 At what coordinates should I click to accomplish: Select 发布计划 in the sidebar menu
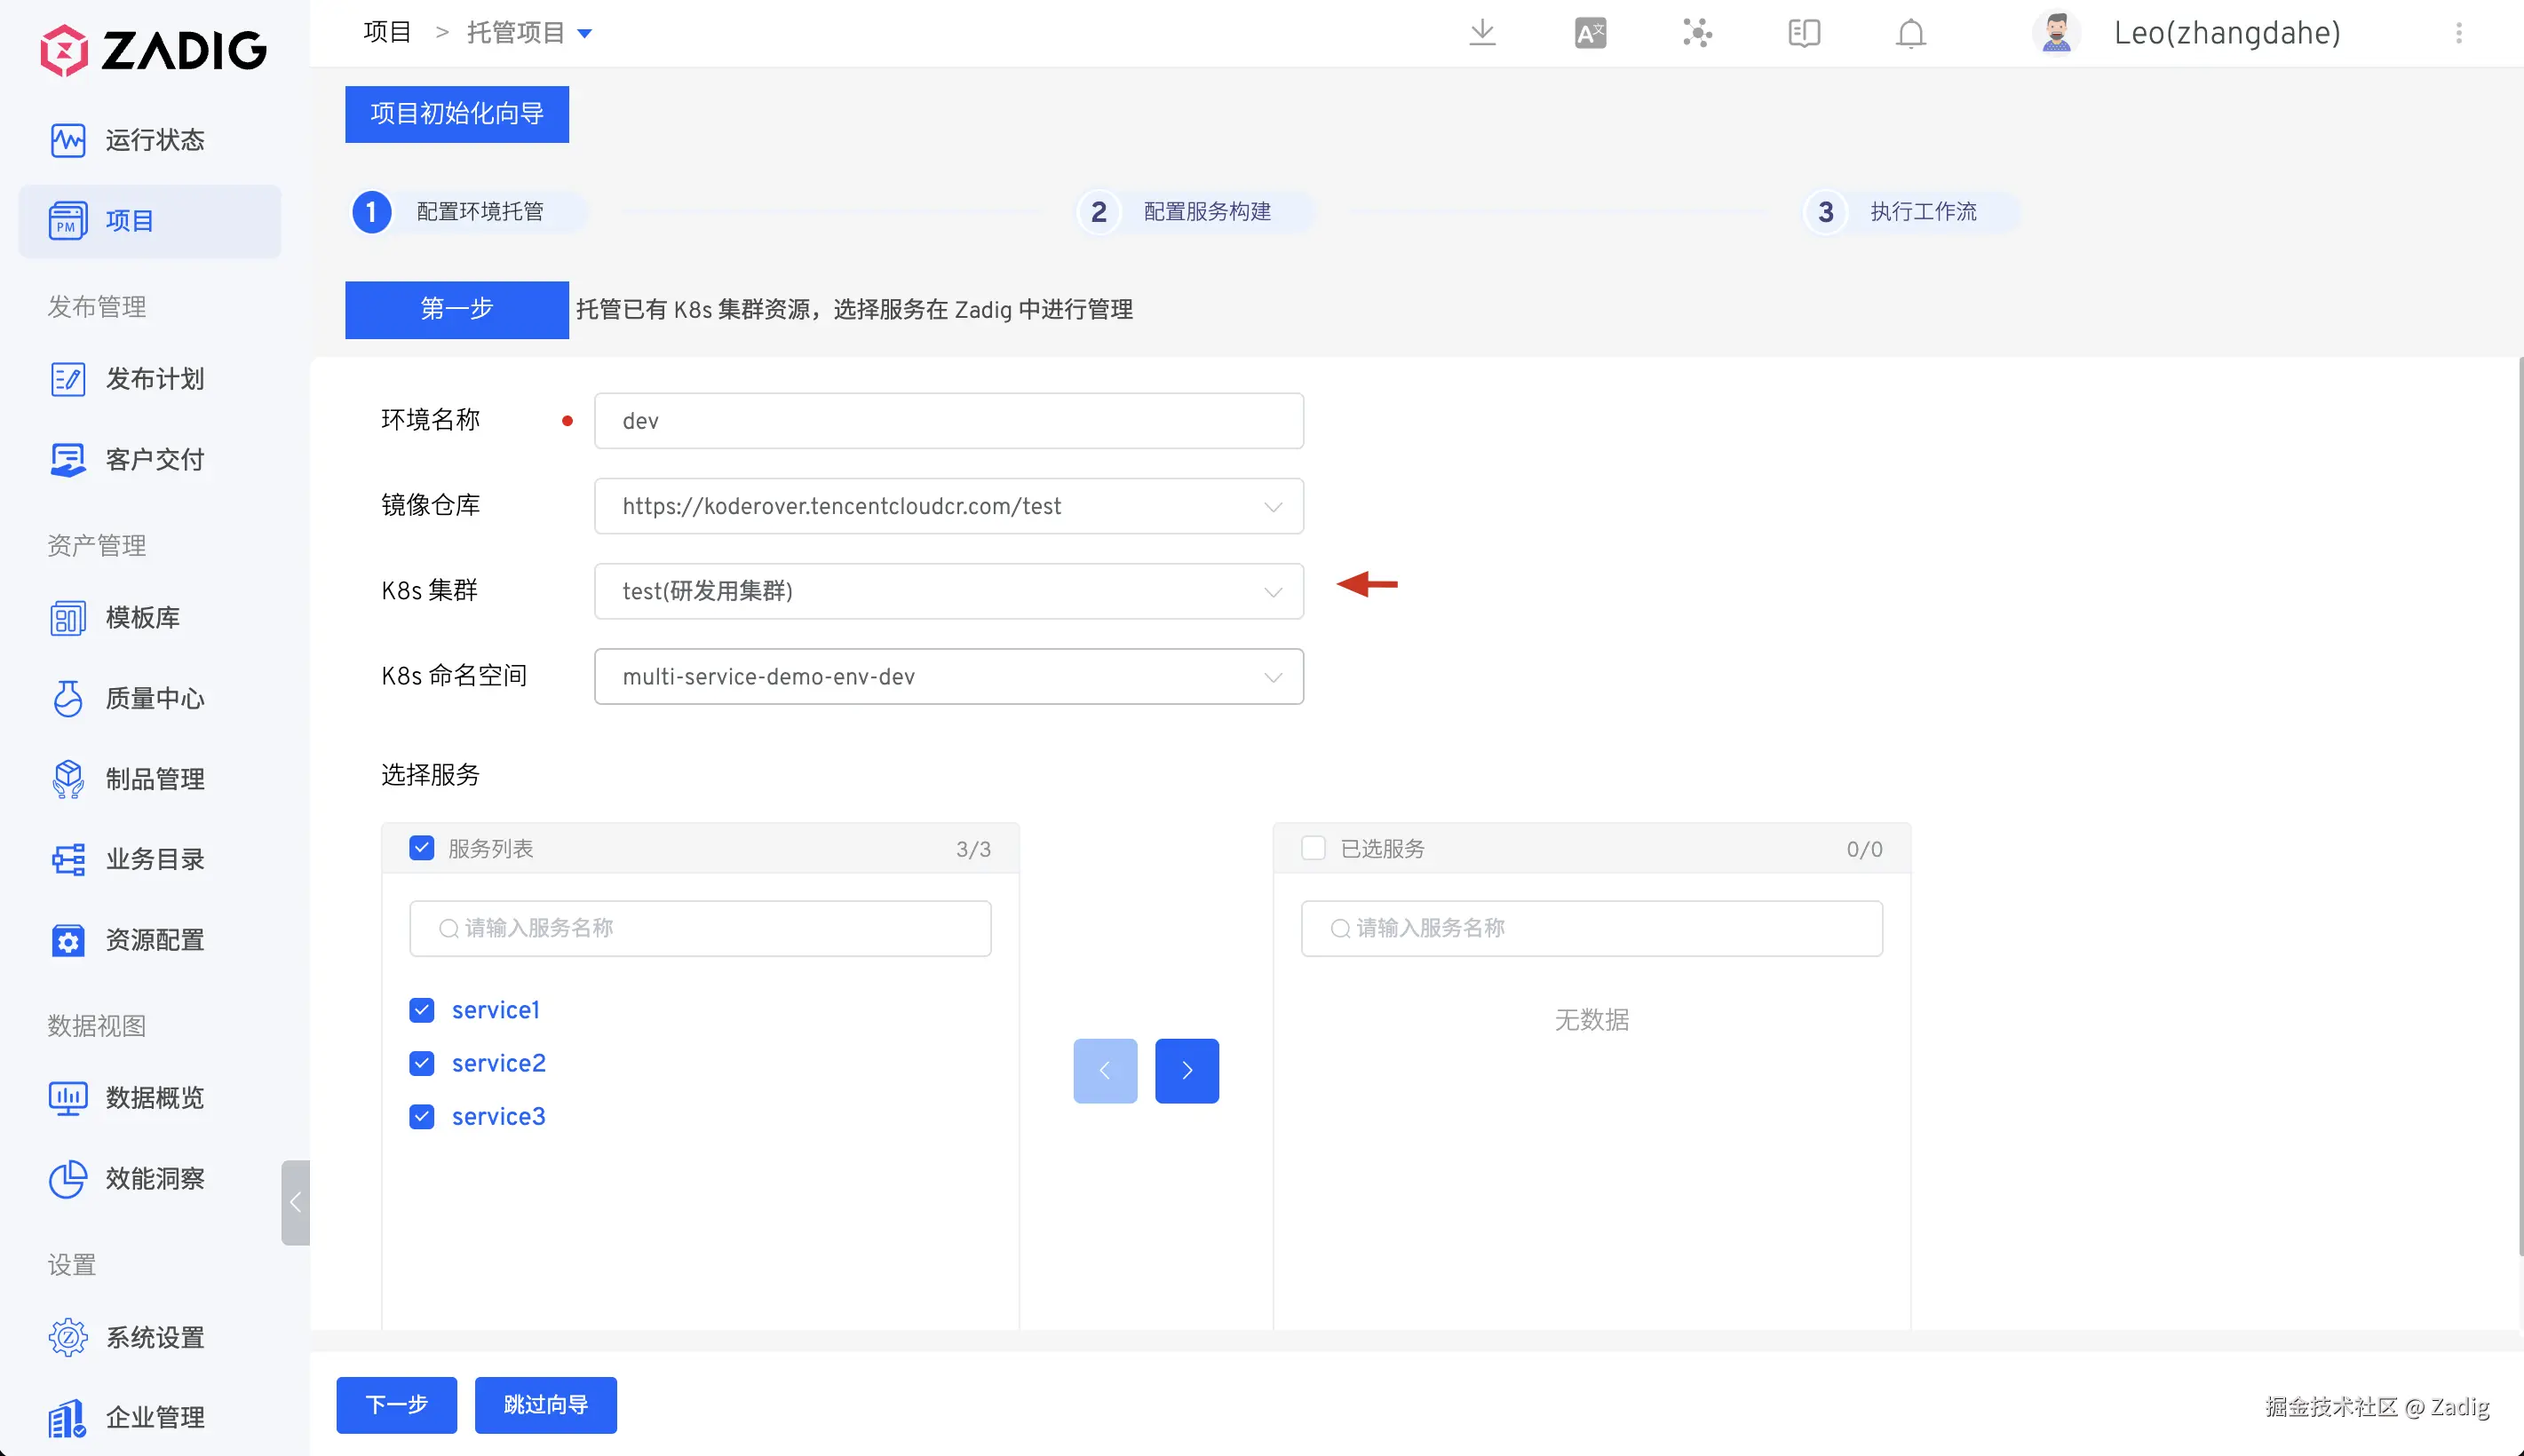click(154, 379)
